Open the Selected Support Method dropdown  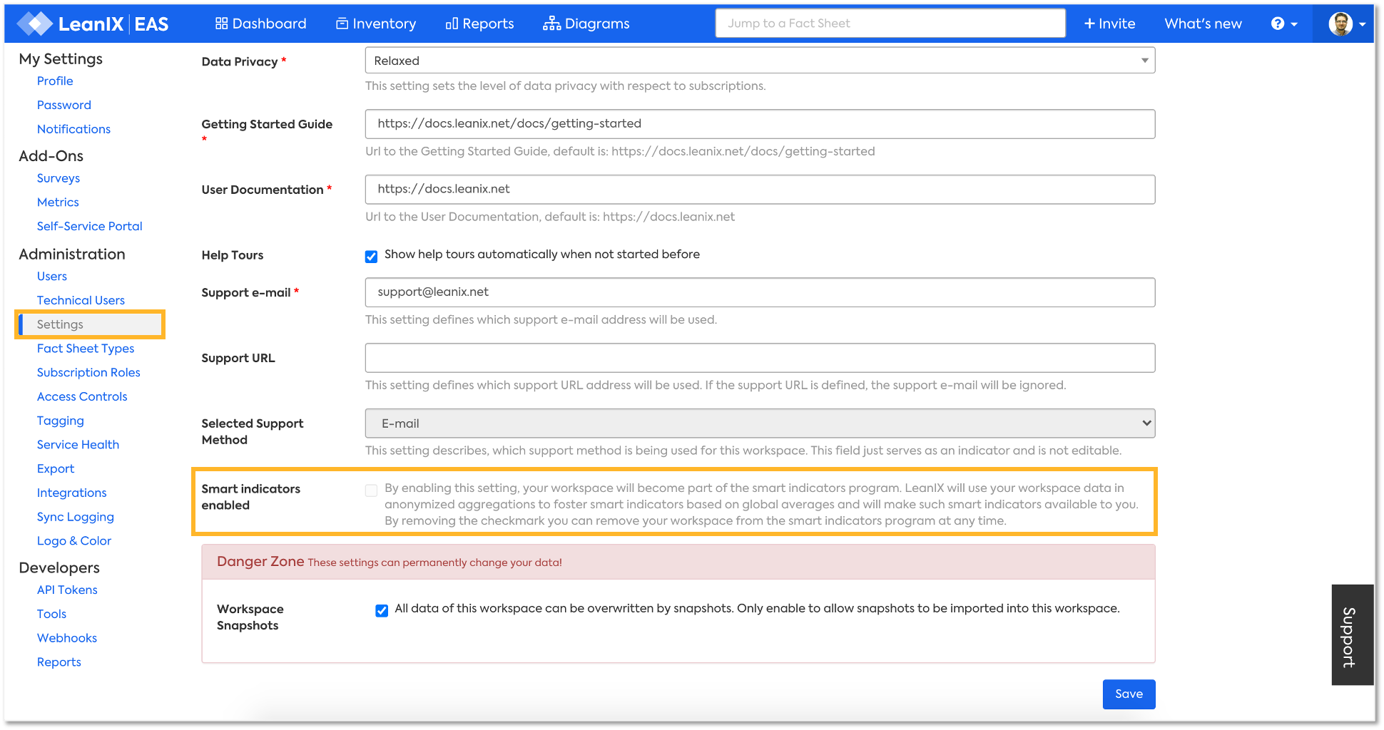tap(760, 423)
